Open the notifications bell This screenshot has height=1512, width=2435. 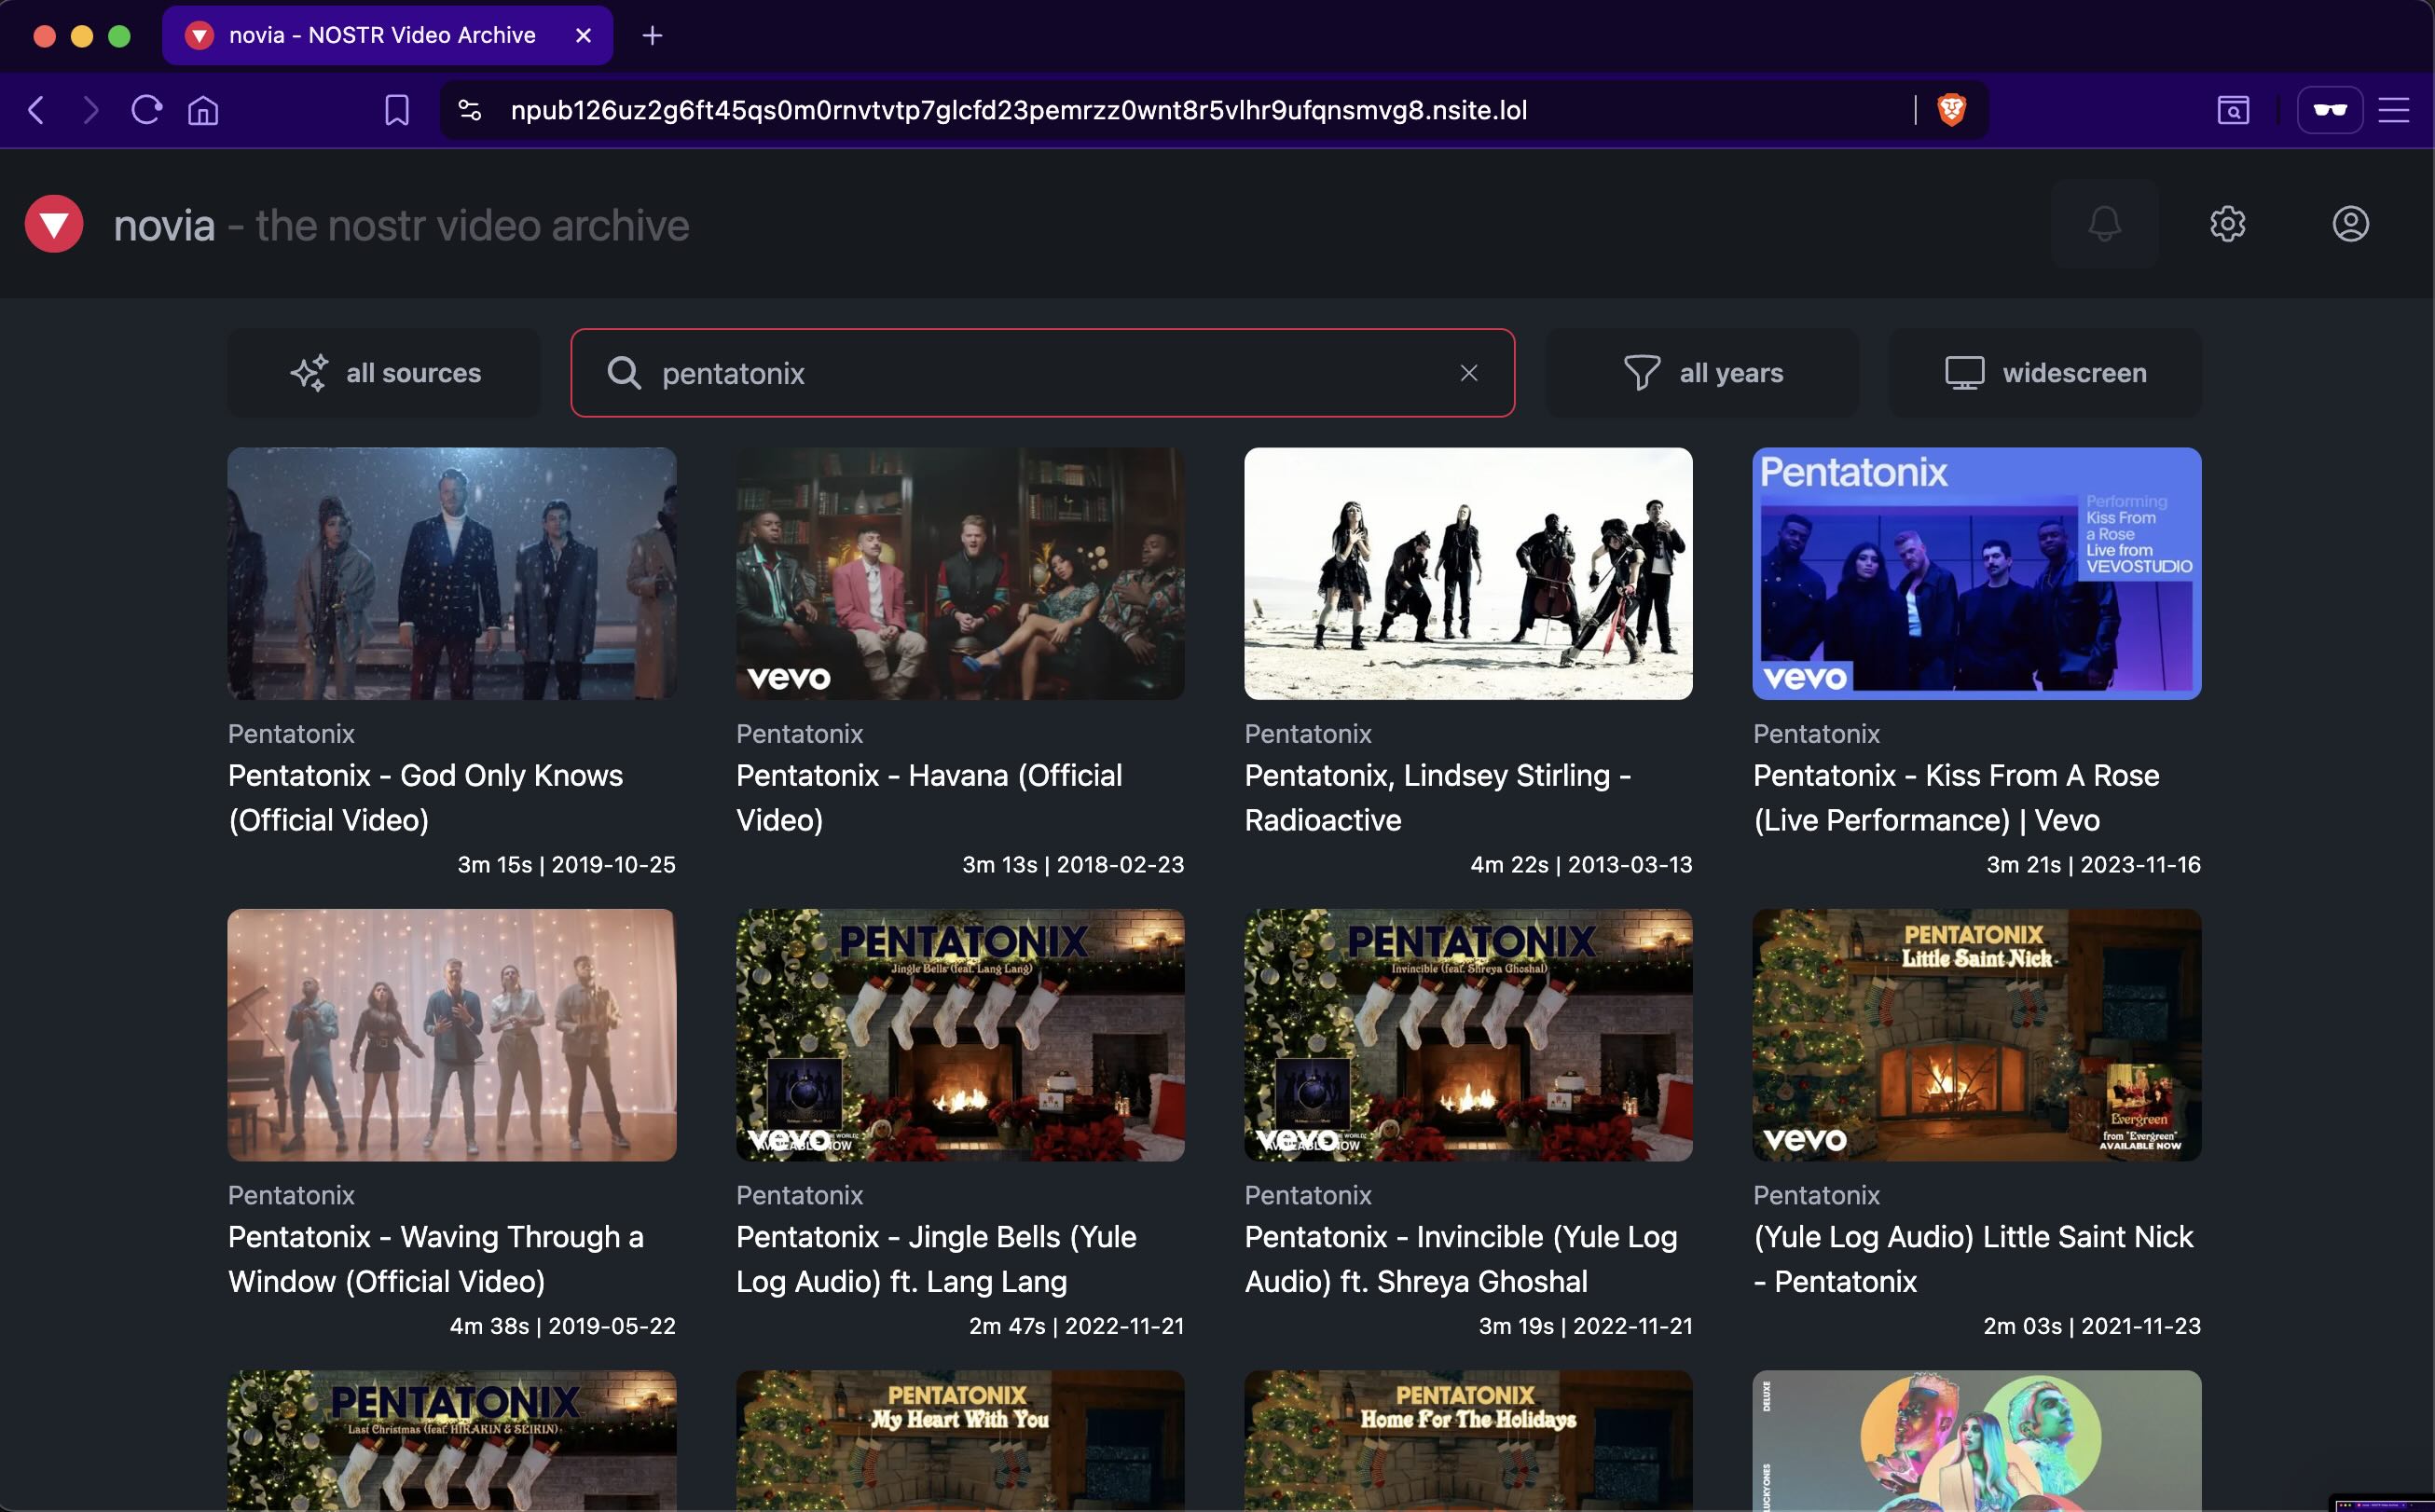coord(2104,223)
